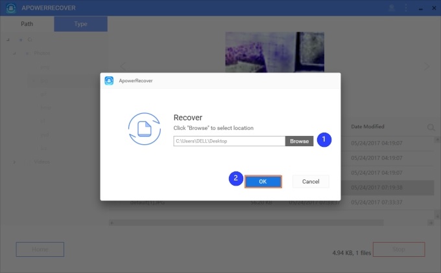The width and height of the screenshot is (441, 273).
Task: Click the 4.94 KB, 1 files status text
Action: pyautogui.click(x=352, y=253)
